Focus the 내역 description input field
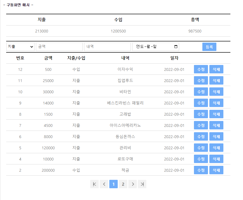Screen dimensions: 243x200 pyautogui.click(x=107, y=46)
